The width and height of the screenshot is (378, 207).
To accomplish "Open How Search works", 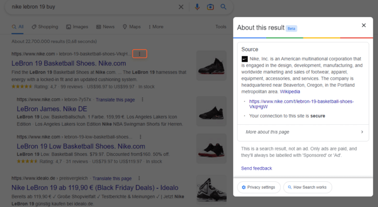I will pyautogui.click(x=307, y=187).
